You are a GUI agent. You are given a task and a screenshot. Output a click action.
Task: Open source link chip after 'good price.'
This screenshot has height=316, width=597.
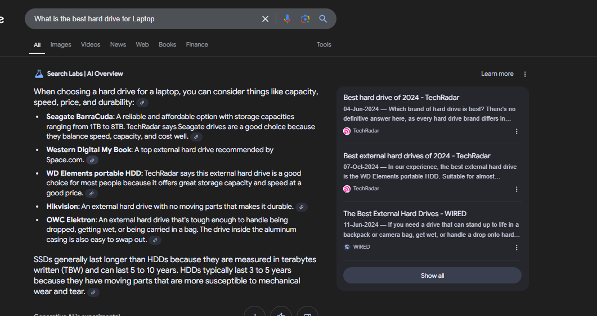pos(91,193)
